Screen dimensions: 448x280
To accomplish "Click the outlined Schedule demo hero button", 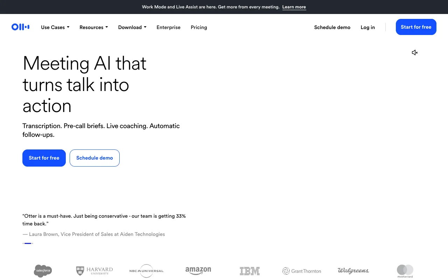I will tap(94, 158).
